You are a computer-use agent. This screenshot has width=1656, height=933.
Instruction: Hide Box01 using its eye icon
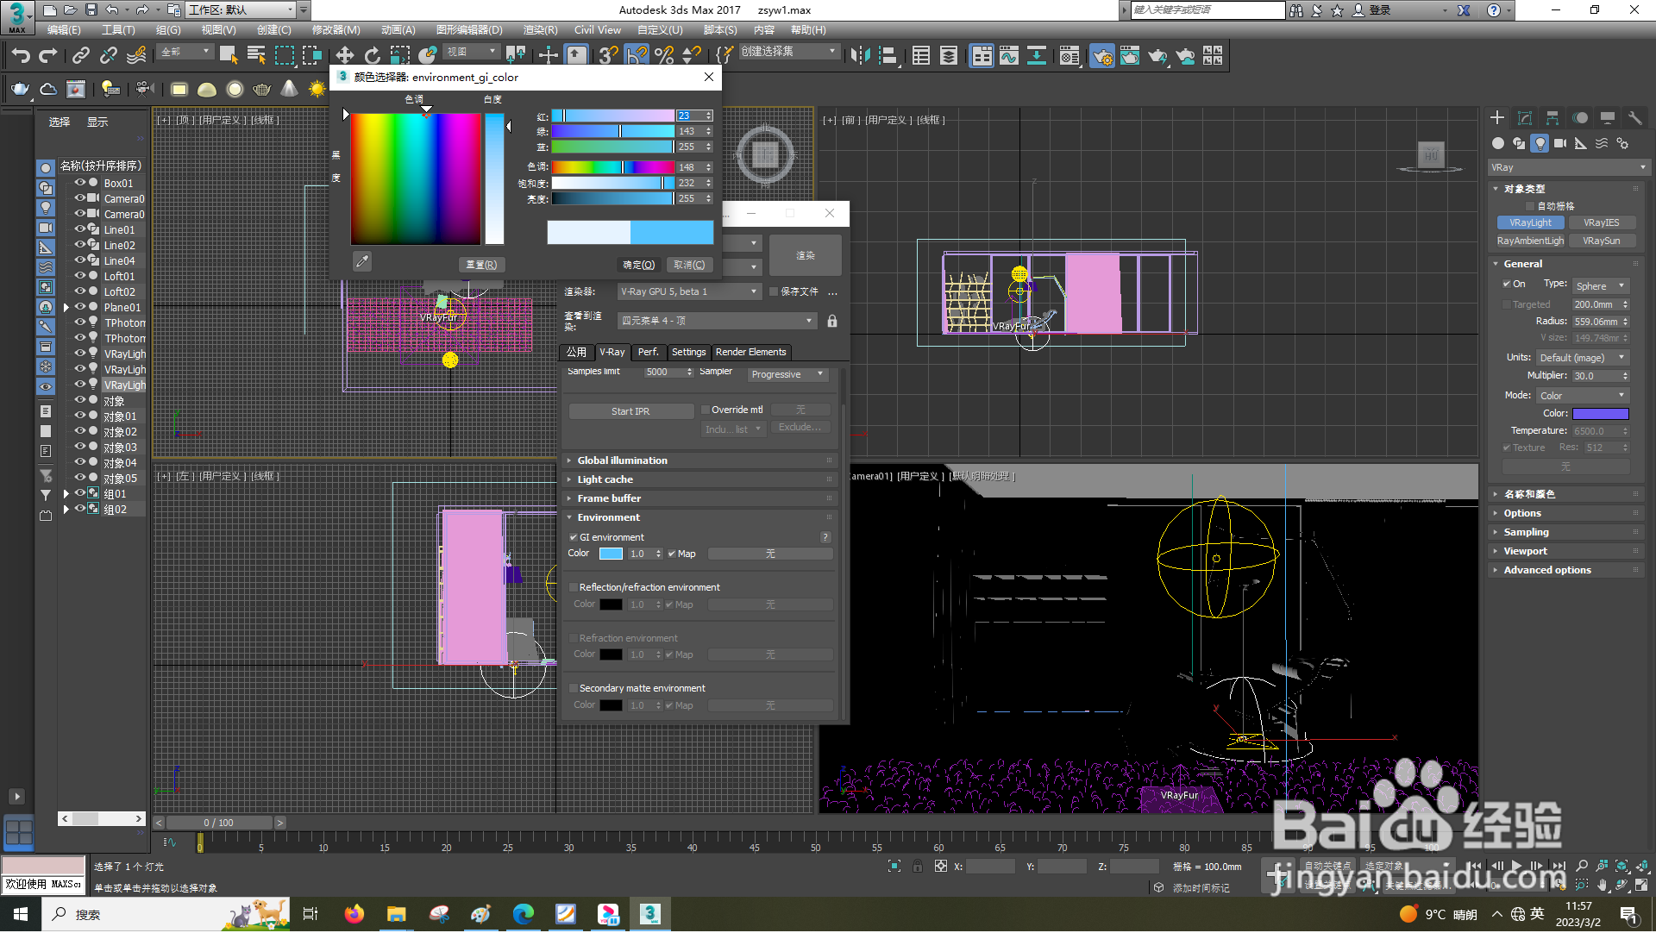pyautogui.click(x=79, y=183)
